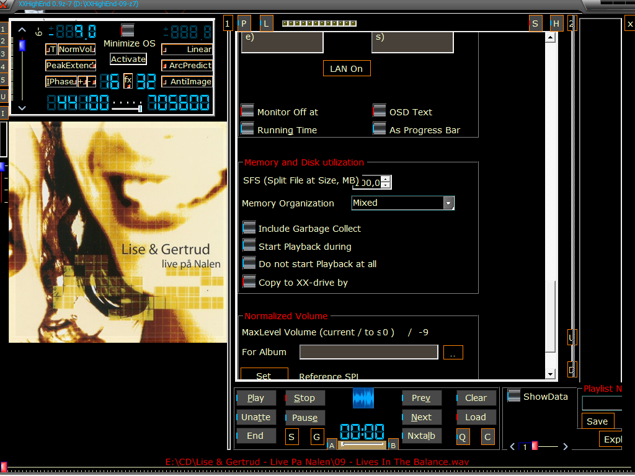The image size is (635, 476).
Task: Click the volume up chevron arrow
Action: pos(22,30)
